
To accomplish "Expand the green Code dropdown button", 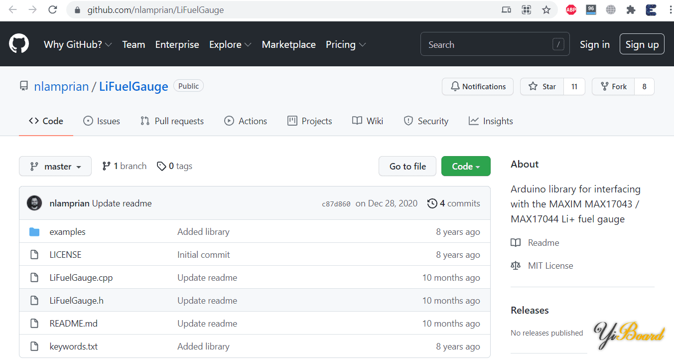I will coord(465,167).
